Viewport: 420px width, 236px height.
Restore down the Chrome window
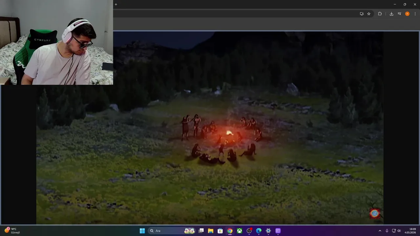click(405, 4)
